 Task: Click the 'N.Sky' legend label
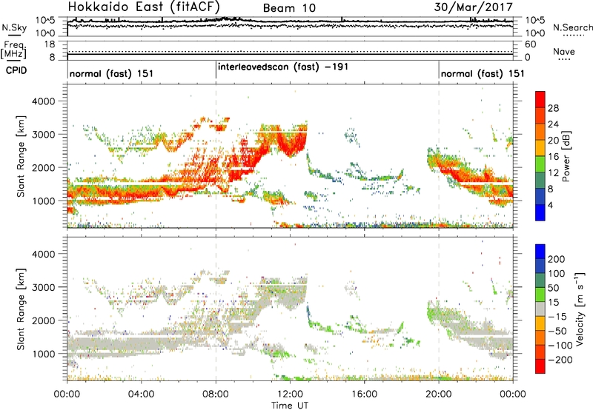pos(14,27)
